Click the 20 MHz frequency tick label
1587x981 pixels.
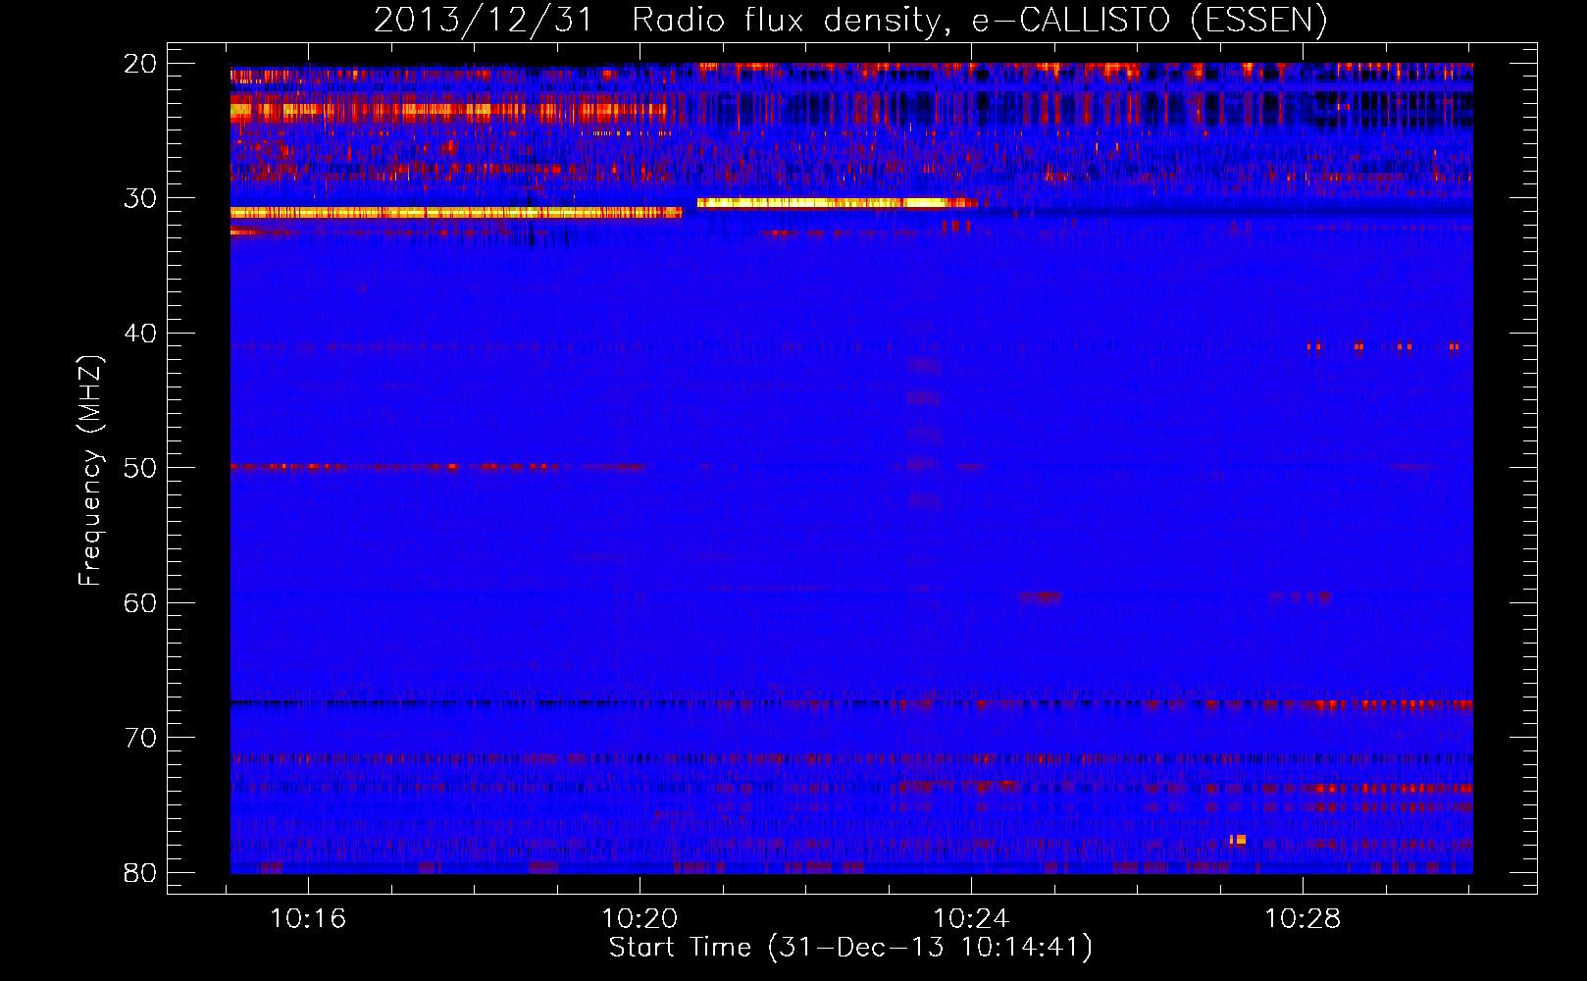tap(140, 64)
